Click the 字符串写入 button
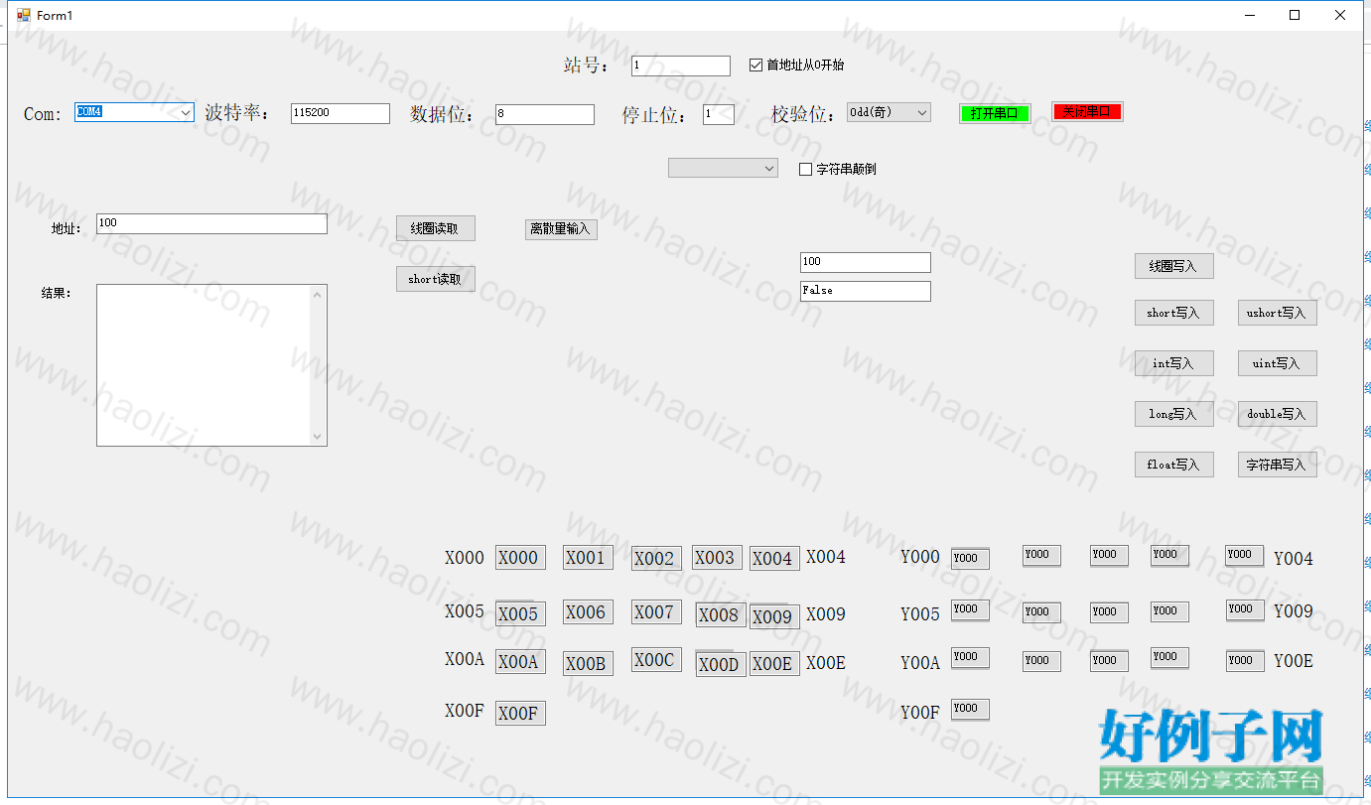 pyautogui.click(x=1277, y=465)
